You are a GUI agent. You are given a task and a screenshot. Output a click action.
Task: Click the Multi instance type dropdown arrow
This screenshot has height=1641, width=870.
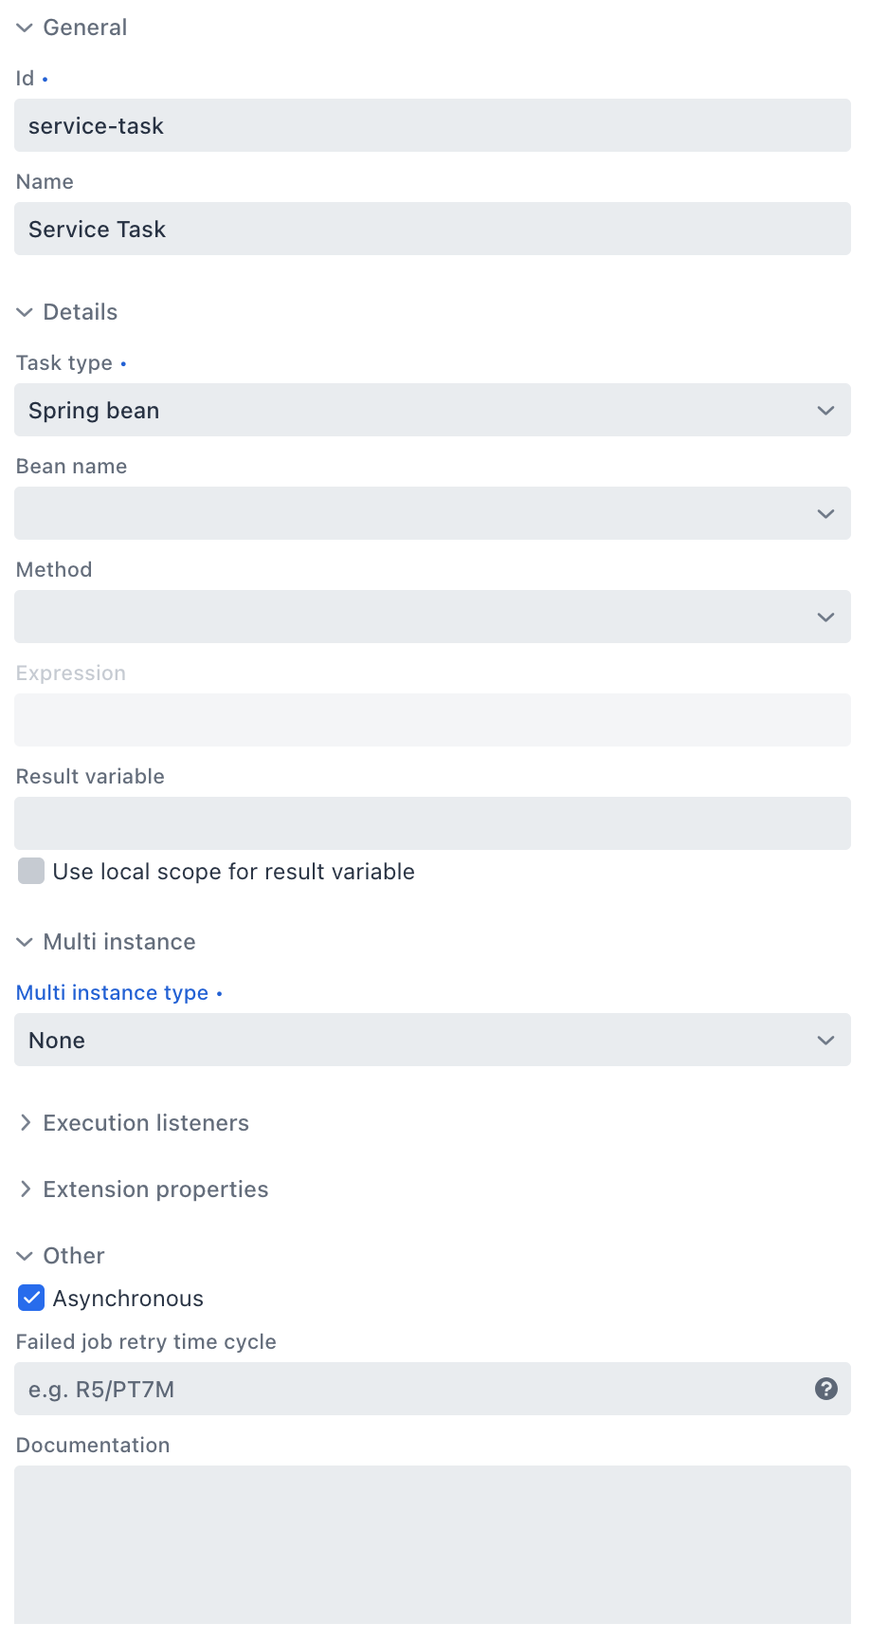click(824, 1040)
